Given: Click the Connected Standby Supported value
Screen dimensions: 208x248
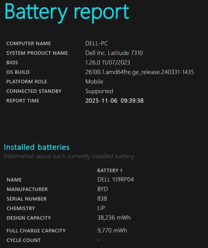Looking at the screenshot, I should point(99,91).
